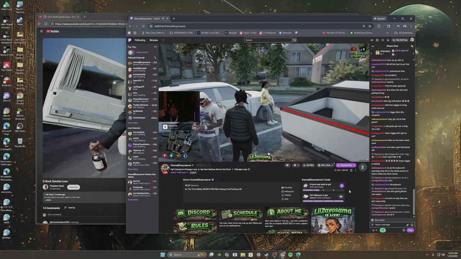
Task: Bookmark this tab with the star icon
Action: 370,26
